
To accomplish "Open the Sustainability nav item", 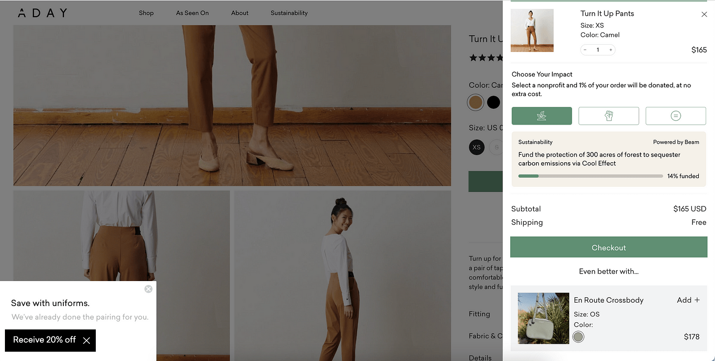I will coord(289,13).
